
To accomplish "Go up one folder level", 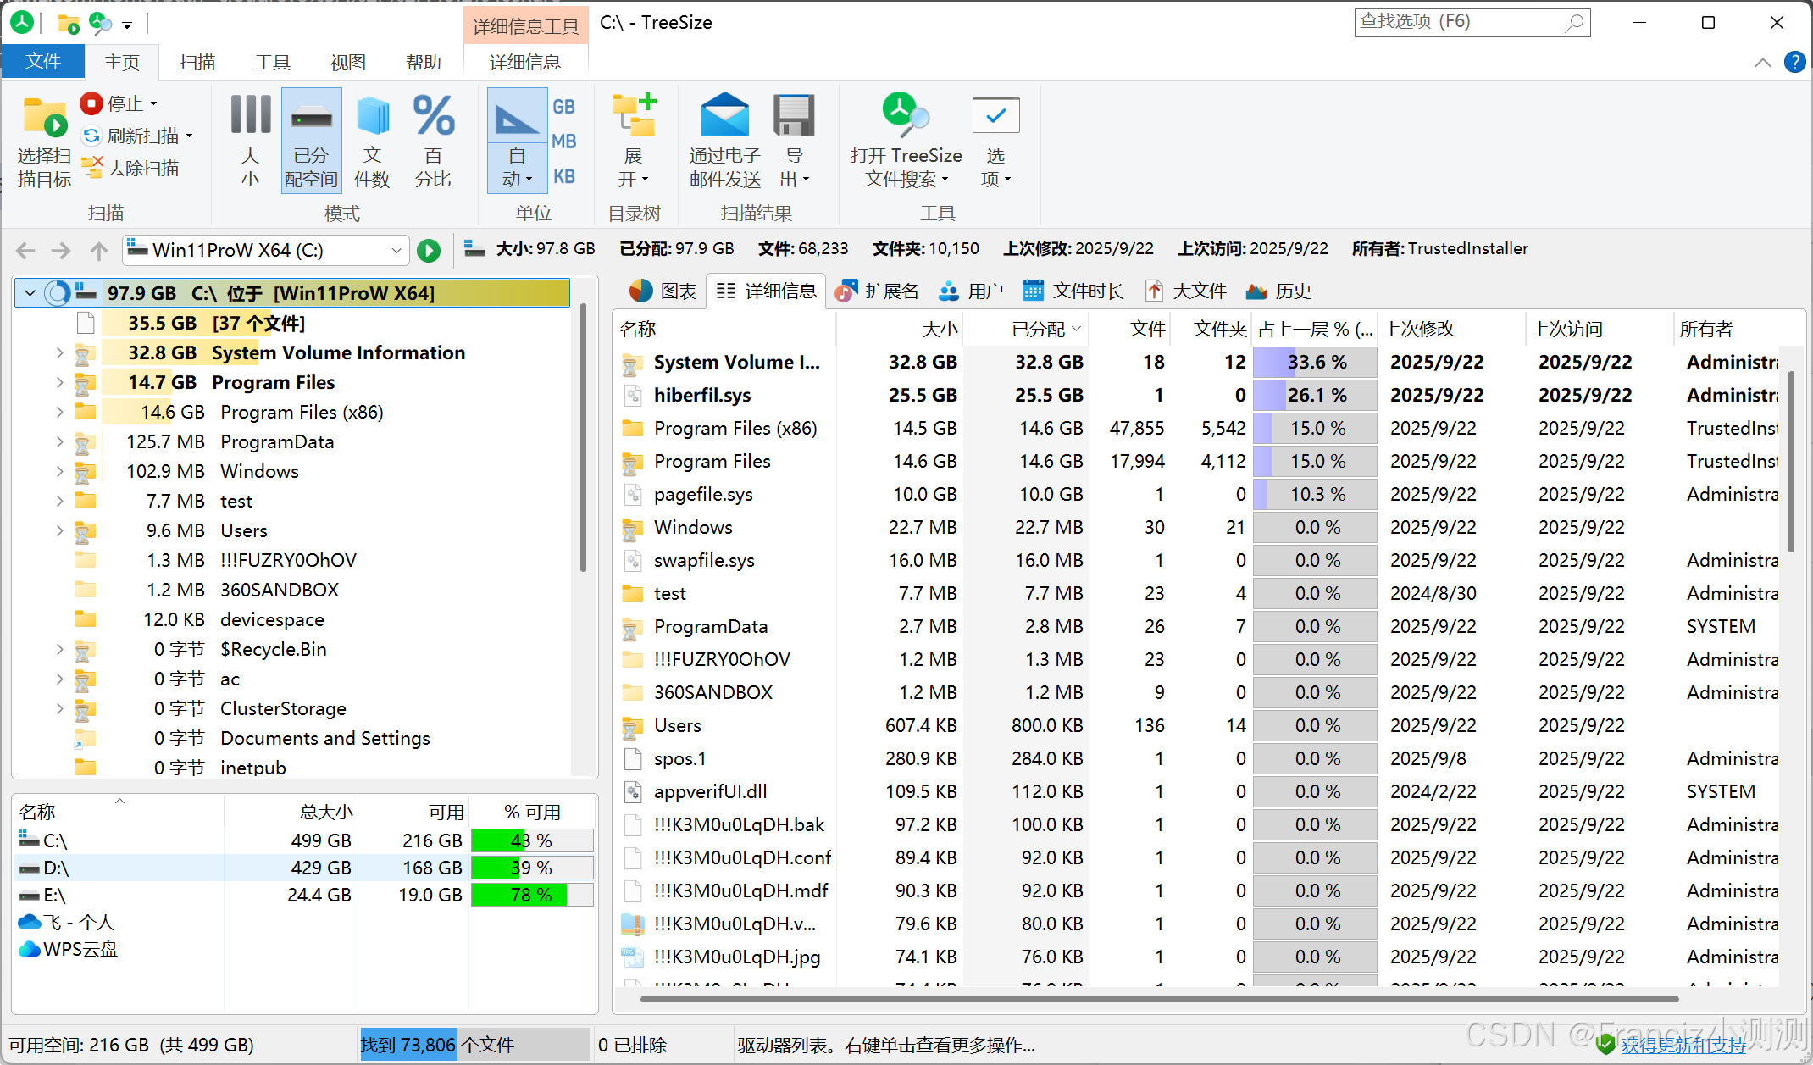I will [99, 251].
